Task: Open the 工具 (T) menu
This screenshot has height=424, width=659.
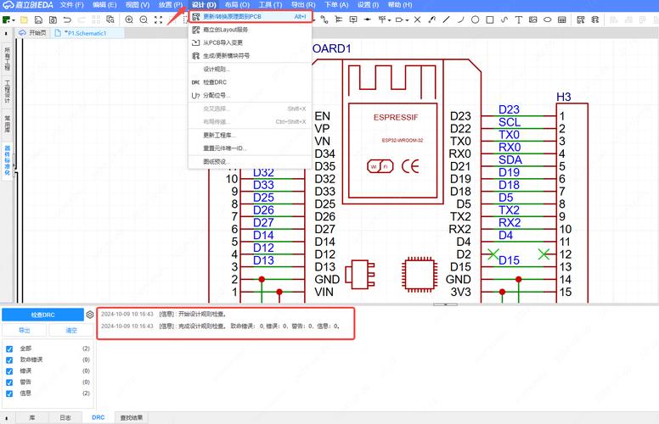Action: coord(270,5)
